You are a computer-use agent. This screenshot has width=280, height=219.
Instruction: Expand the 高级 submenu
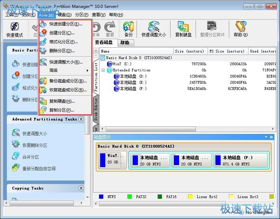click(x=65, y=70)
